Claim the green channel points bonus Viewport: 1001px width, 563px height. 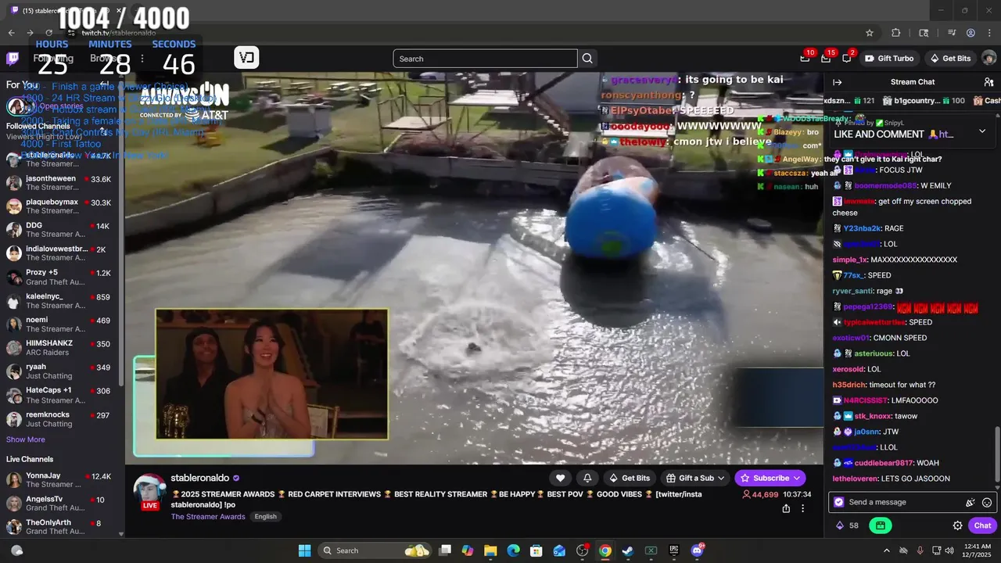[x=881, y=525]
